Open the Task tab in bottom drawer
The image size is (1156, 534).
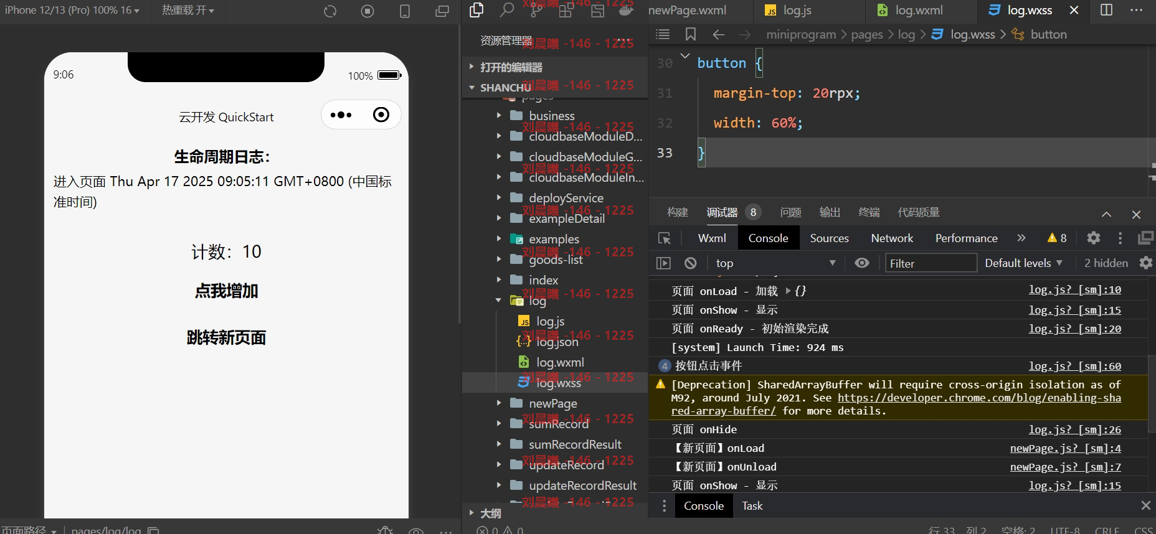752,506
